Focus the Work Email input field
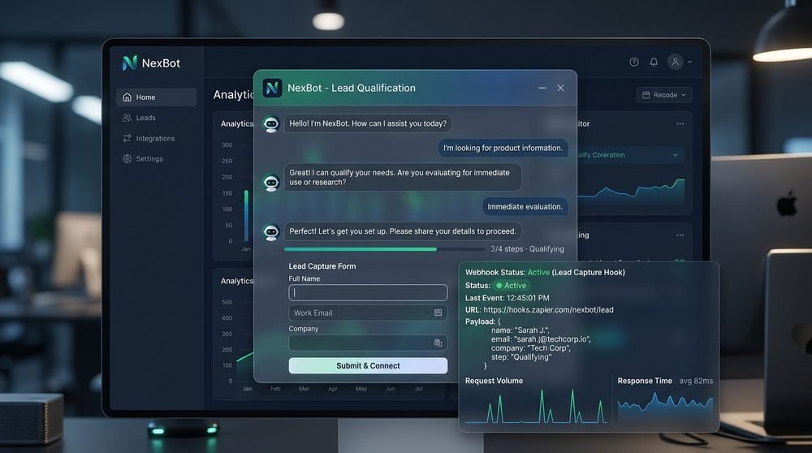The image size is (812, 453). click(x=368, y=313)
